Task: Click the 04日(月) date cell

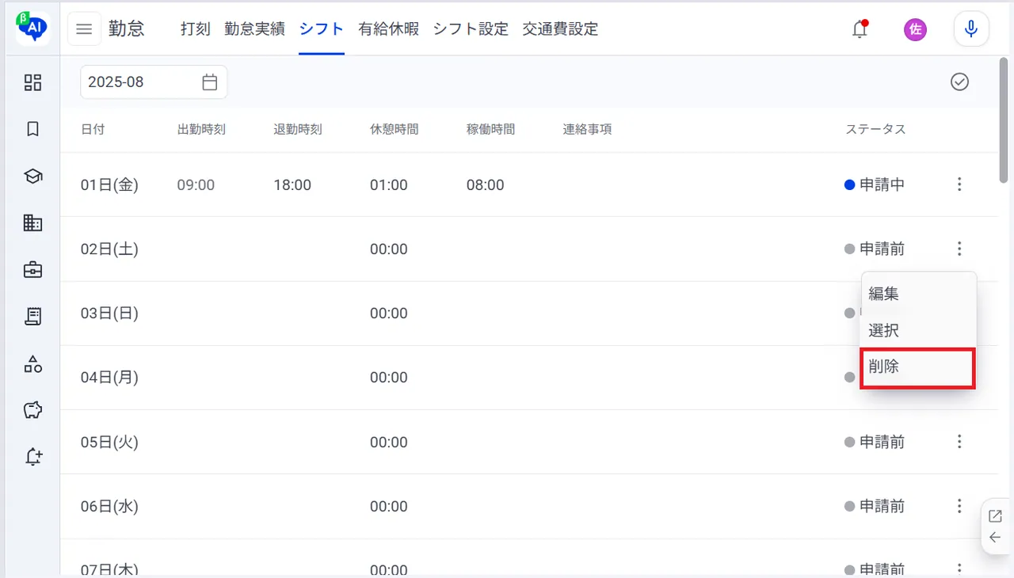Action: tap(109, 378)
